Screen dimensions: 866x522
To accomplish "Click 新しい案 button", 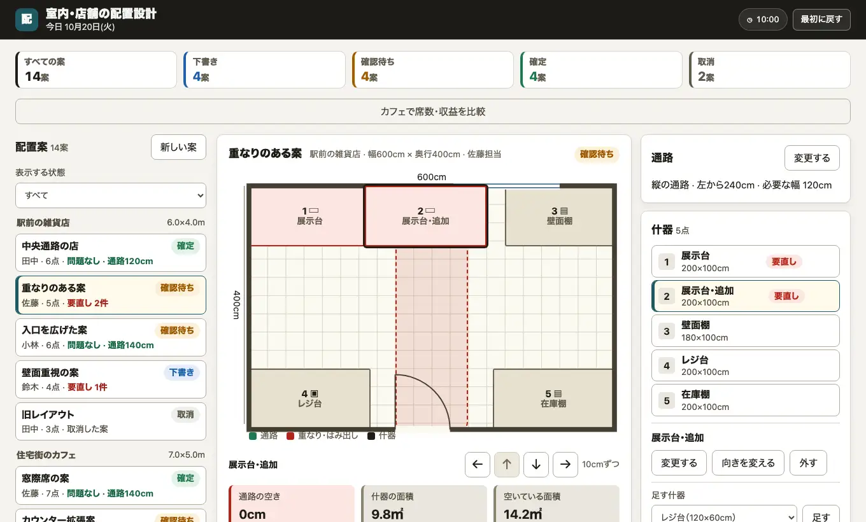I will [x=178, y=147].
